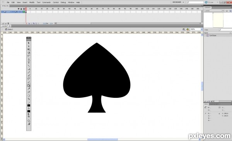The width and height of the screenshot is (232, 141).
Task: Toggle Layer 1 visibility dot
Action: (19, 12)
